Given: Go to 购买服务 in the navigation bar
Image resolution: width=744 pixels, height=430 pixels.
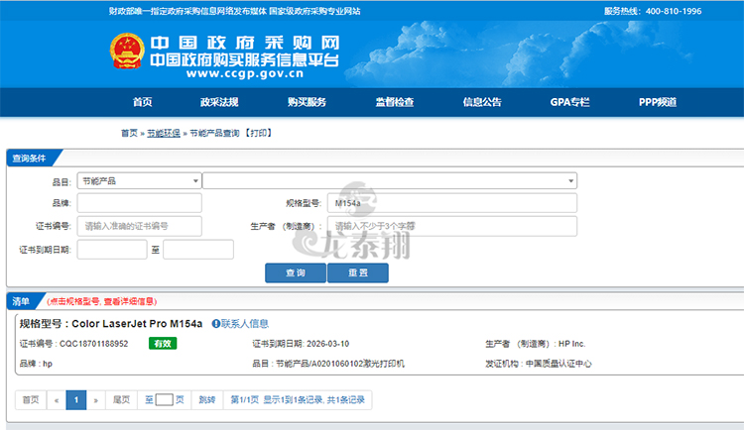Looking at the screenshot, I should [307, 102].
